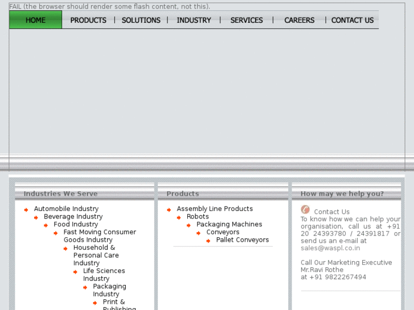414x310 pixels.
Task: Open the Packaging Machines link
Action: (229, 224)
